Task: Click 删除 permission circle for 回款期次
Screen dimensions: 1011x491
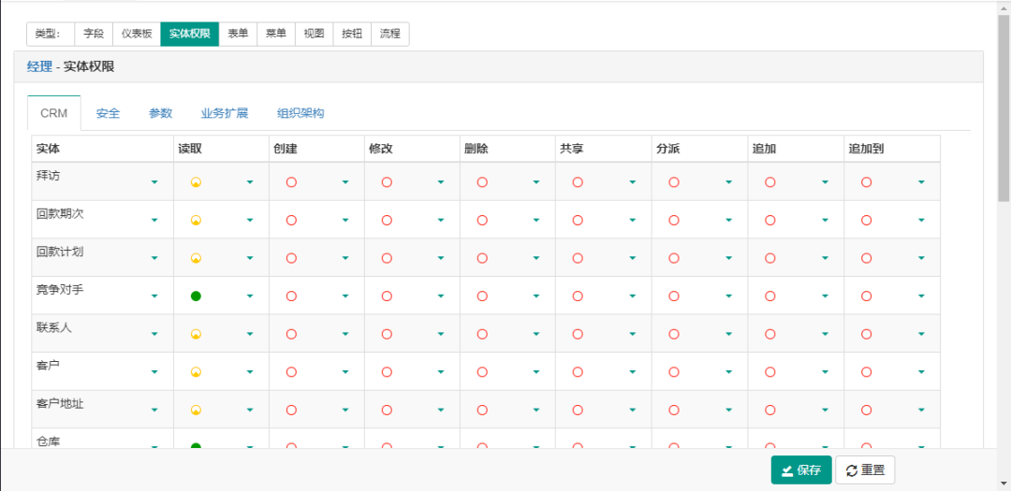Action: pos(482,221)
